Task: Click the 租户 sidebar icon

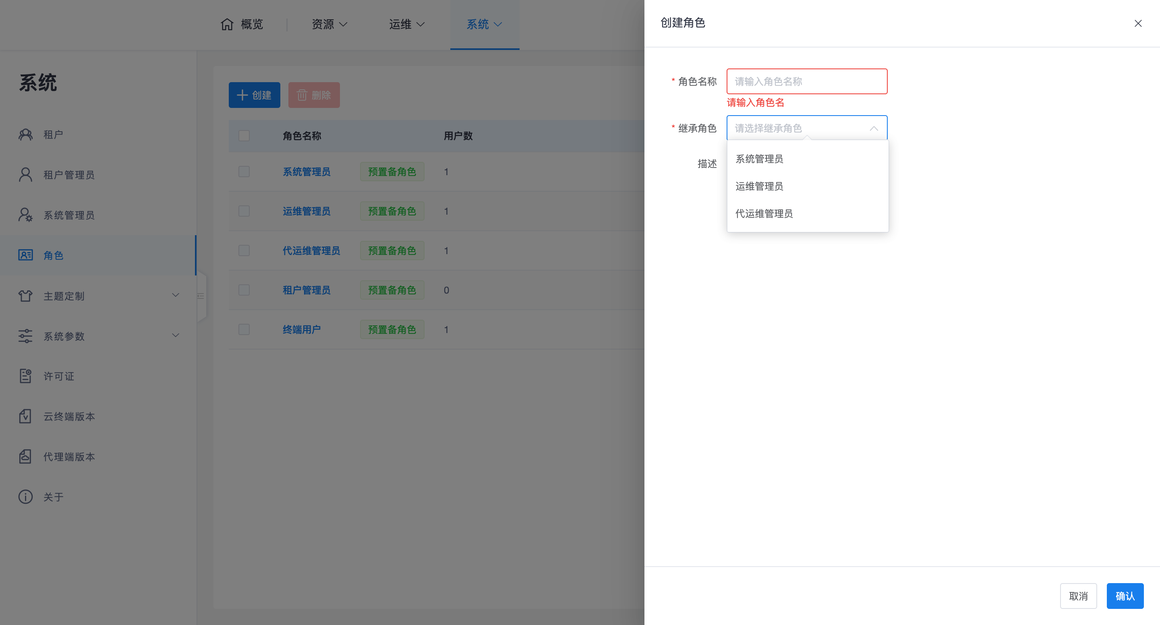Action: [x=26, y=134]
